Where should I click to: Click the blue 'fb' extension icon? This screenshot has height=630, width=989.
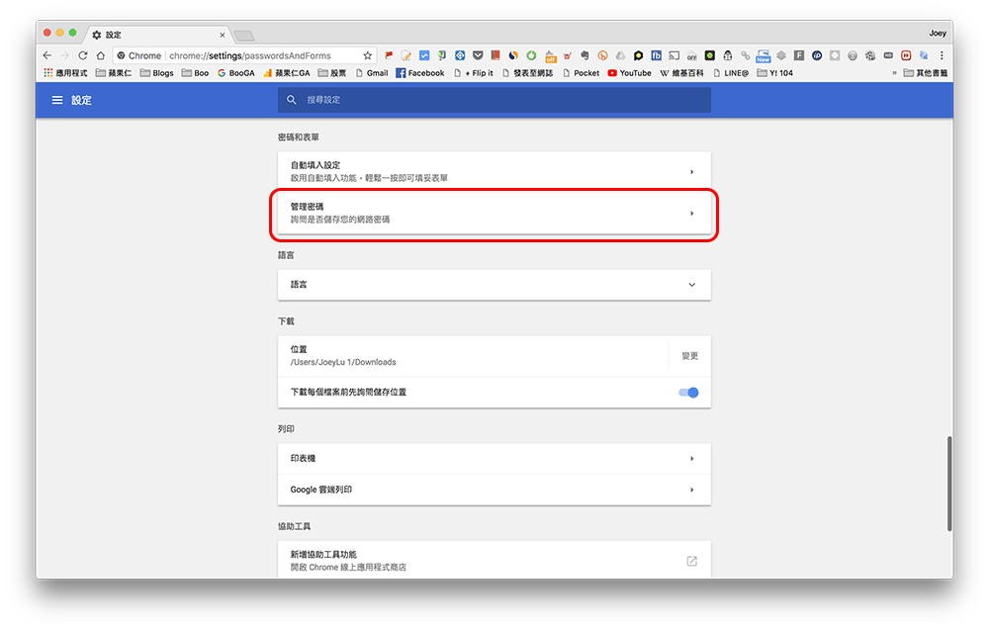(x=656, y=55)
